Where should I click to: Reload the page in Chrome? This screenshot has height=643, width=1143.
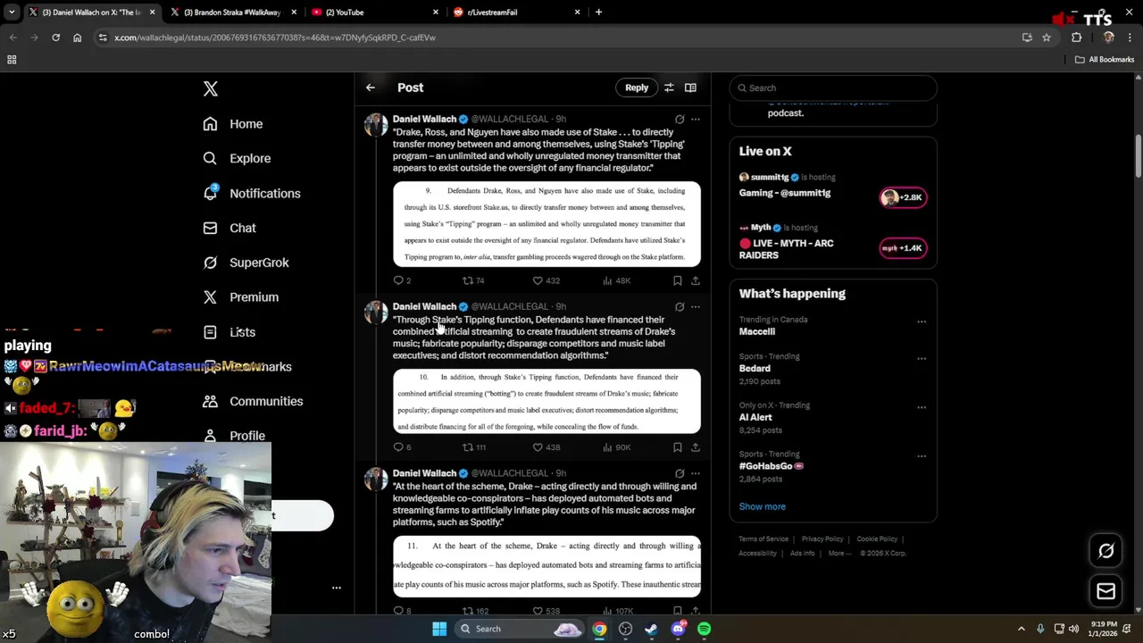click(x=55, y=38)
